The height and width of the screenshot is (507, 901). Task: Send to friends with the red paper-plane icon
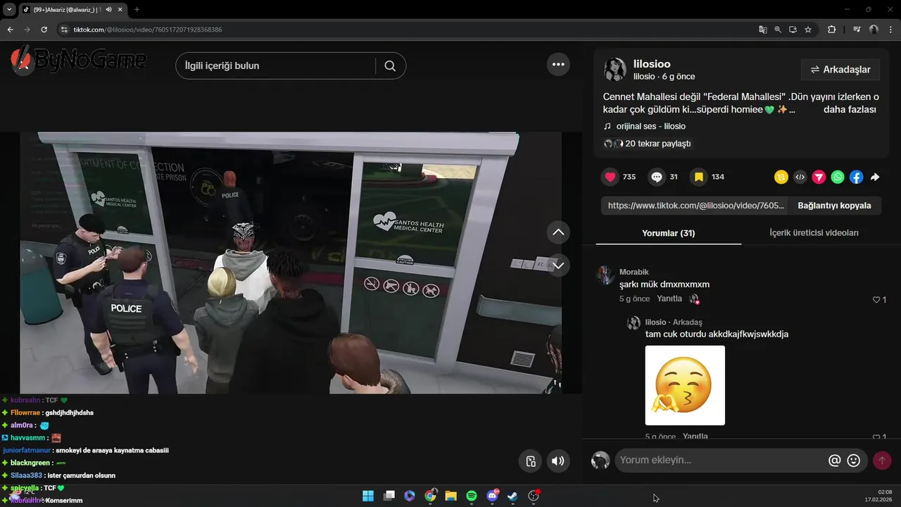[x=819, y=177]
